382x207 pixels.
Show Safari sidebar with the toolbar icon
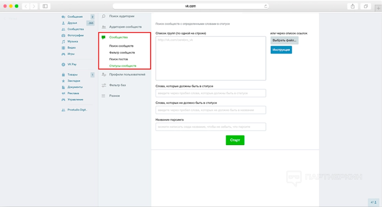tap(45, 6)
